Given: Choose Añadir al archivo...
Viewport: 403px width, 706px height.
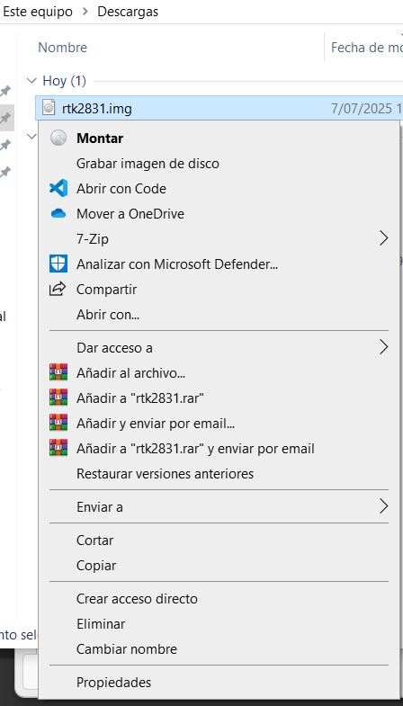Looking at the screenshot, I should (219, 373).
